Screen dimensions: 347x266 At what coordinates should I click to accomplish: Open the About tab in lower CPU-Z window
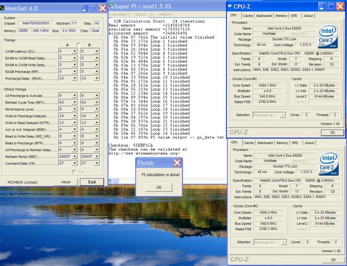pos(309,143)
